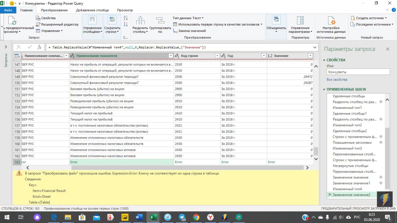
Task: Select Наименование показателя column header
Action: pyautogui.click(x=122, y=56)
